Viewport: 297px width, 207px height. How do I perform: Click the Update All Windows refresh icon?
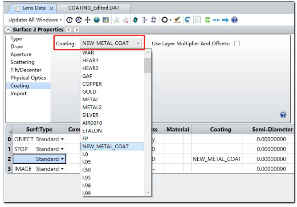[x=78, y=20]
